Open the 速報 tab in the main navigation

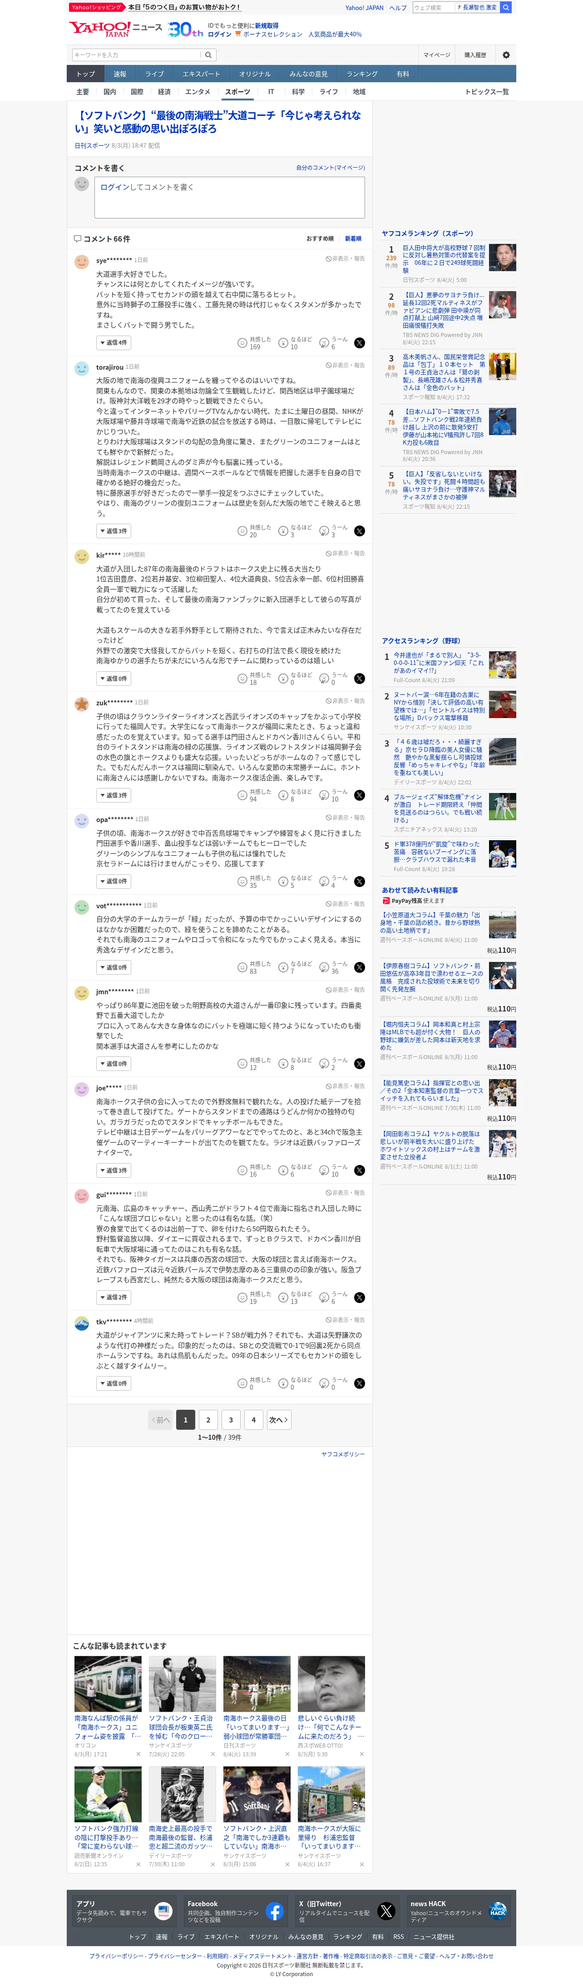point(119,74)
